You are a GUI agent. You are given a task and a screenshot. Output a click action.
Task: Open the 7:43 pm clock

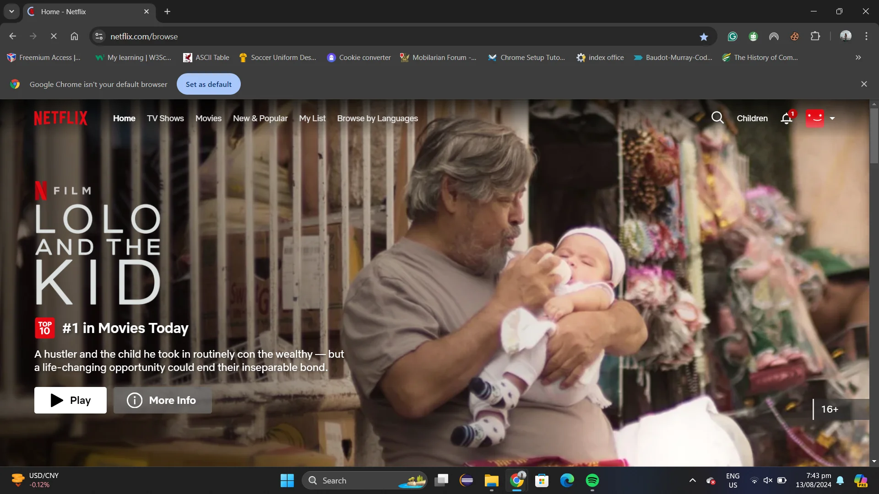[813, 480]
